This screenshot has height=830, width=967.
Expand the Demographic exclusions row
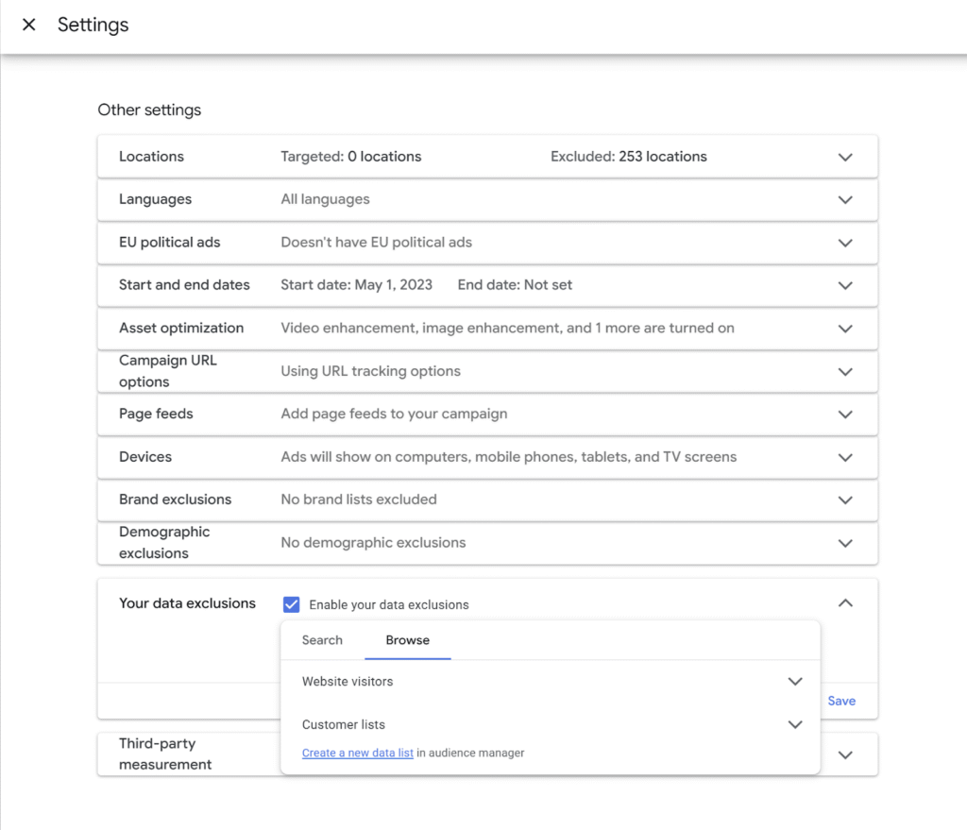pyautogui.click(x=845, y=543)
